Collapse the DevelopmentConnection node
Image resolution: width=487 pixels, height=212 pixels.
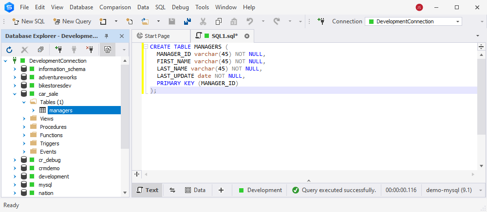5,61
